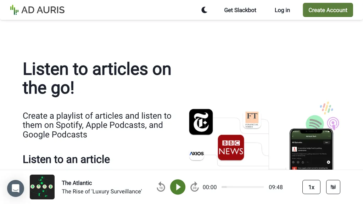363x204 pixels.
Task: Change playback speed from 1x
Action: (x=311, y=187)
